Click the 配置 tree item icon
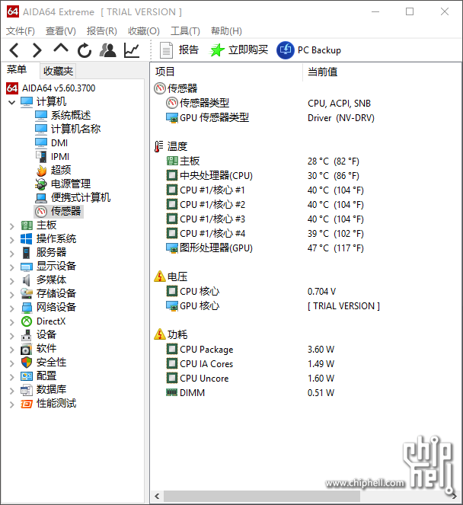463x505 pixels. 27,376
